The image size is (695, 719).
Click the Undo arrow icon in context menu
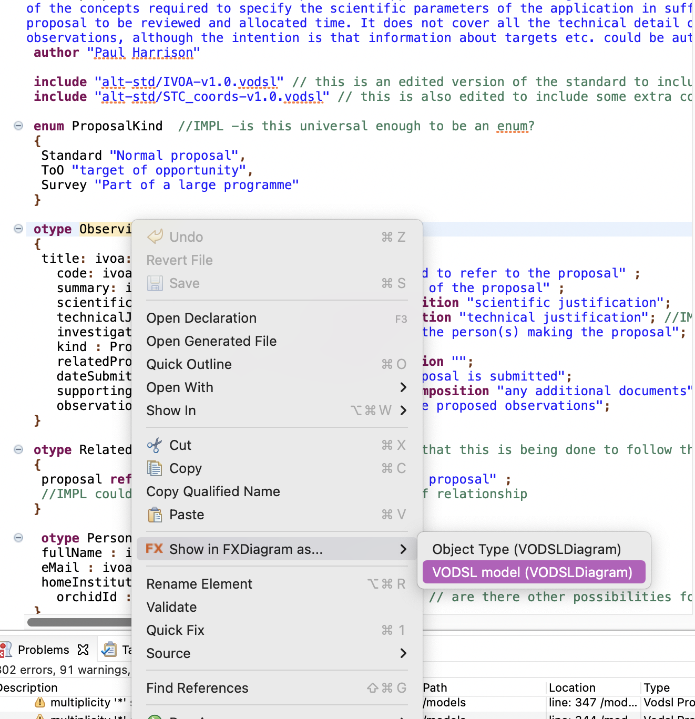click(x=155, y=237)
